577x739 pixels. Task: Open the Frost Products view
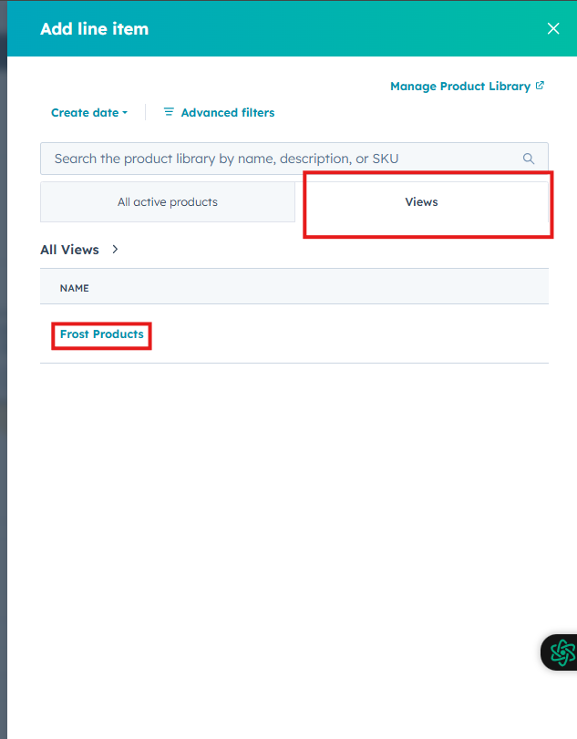[x=102, y=334]
